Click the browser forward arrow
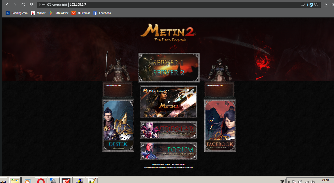The width and height of the screenshot is (334, 183). pos(15,5)
